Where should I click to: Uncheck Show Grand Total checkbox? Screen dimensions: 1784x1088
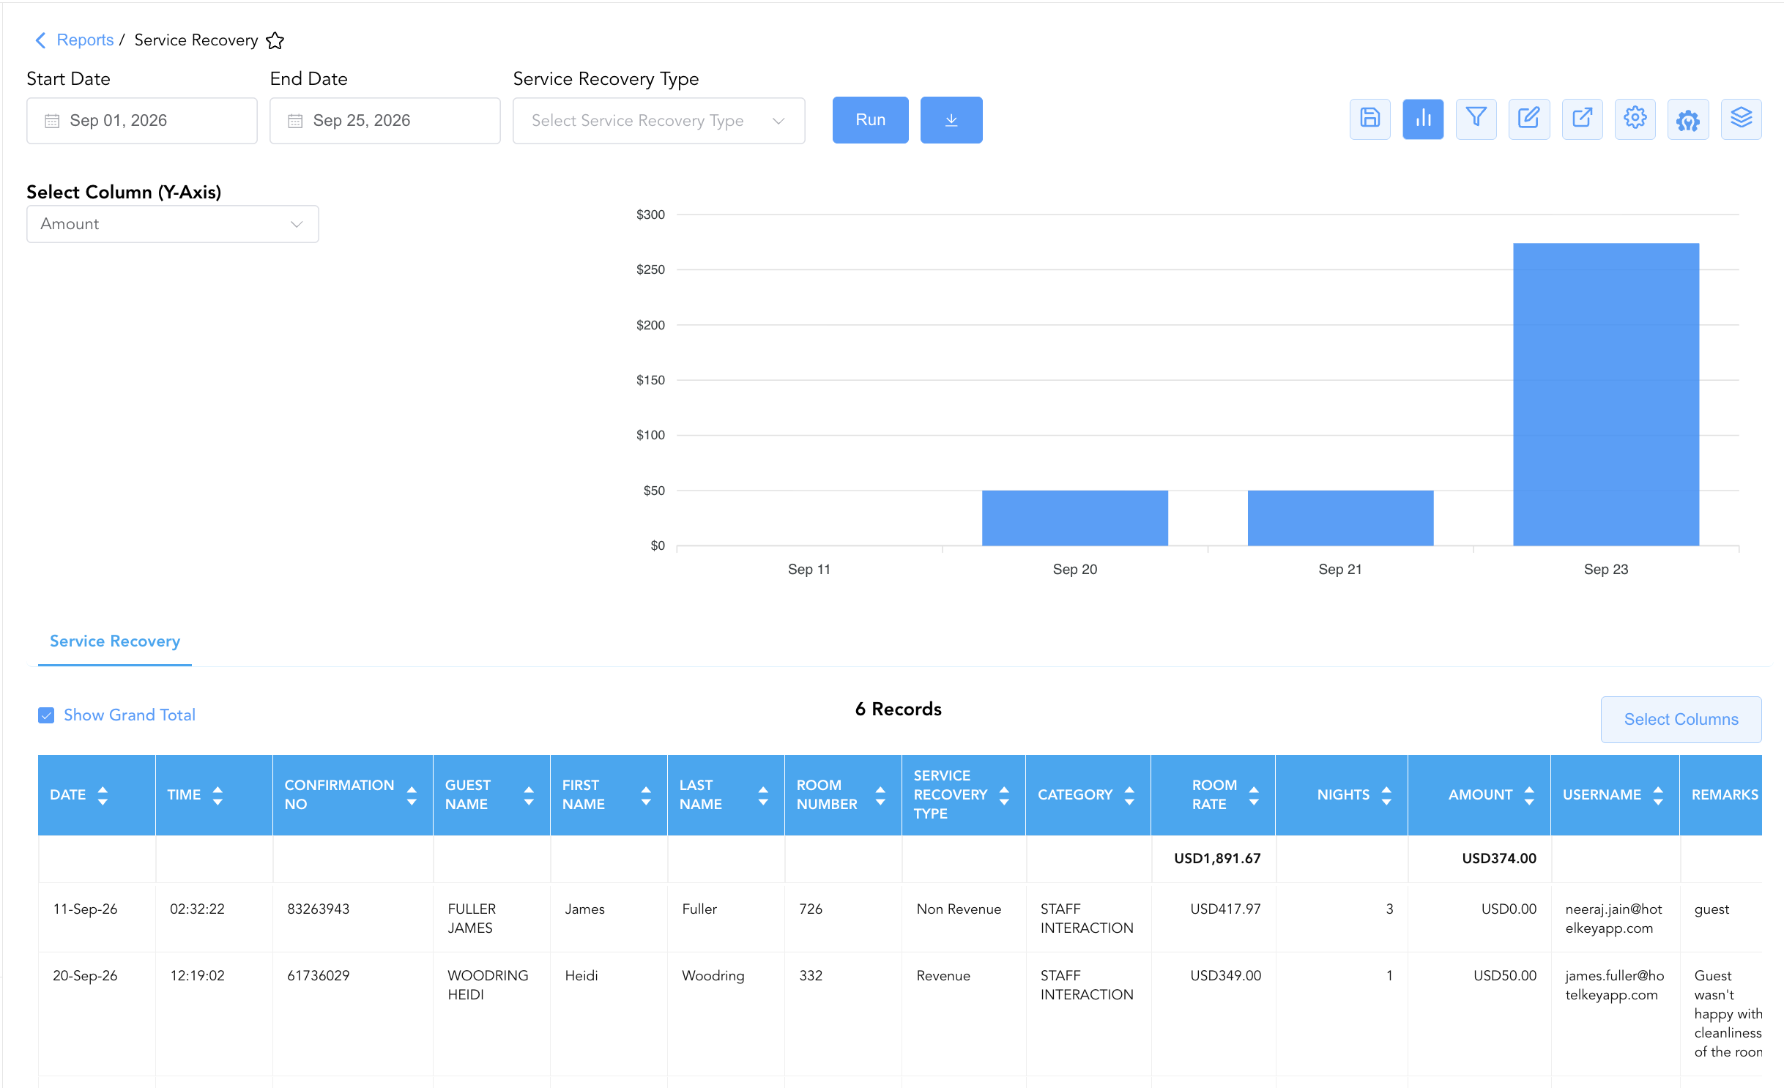pos(46,715)
